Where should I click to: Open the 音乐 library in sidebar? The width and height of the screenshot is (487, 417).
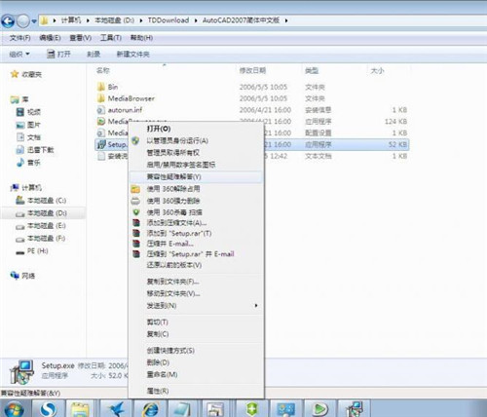click(x=28, y=163)
